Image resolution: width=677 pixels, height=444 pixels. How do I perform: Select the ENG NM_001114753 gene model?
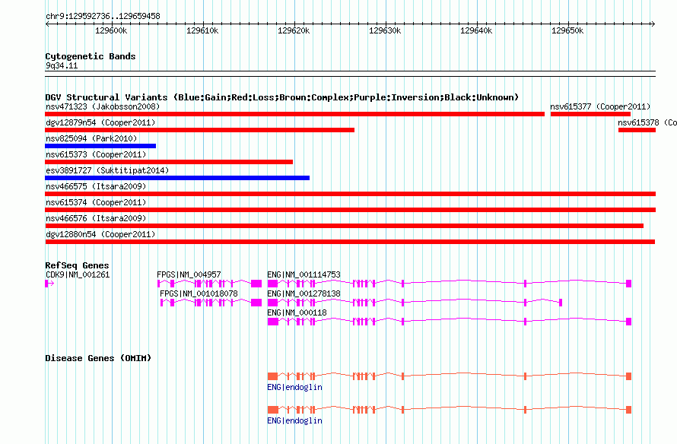click(x=450, y=284)
